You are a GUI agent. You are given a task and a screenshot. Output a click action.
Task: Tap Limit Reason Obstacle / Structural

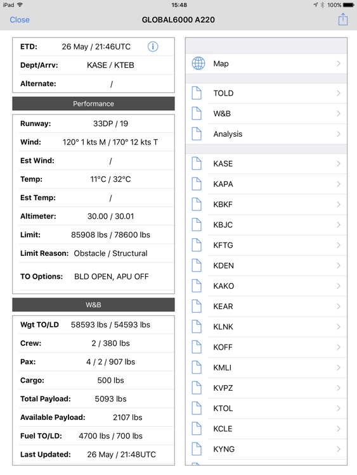click(110, 253)
